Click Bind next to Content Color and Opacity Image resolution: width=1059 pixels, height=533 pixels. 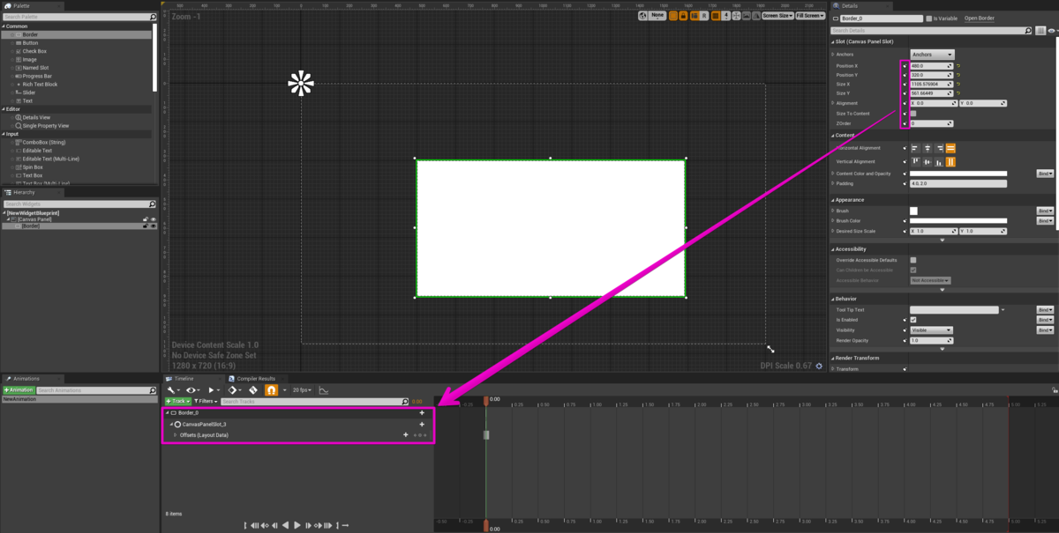1045,174
